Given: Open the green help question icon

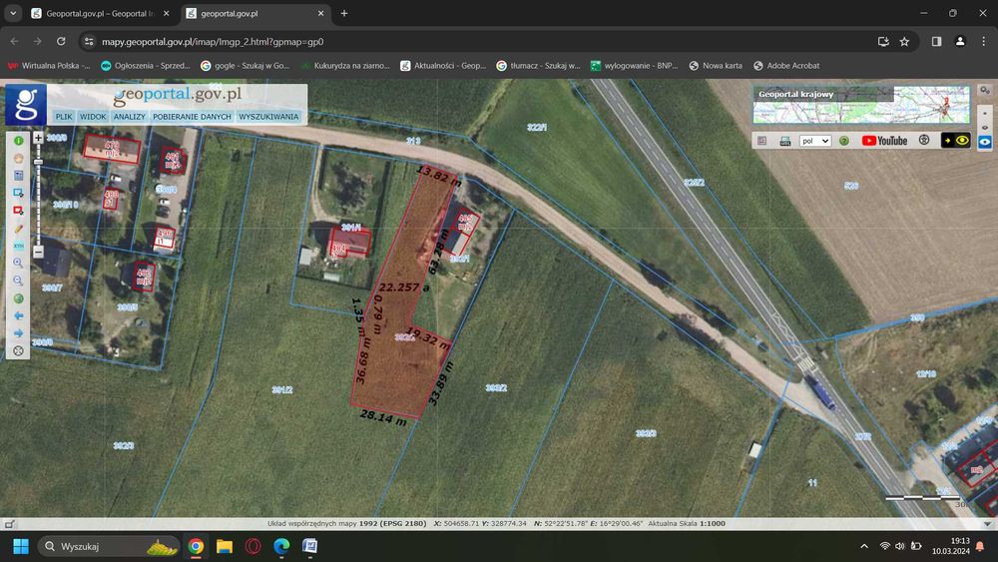Looking at the screenshot, I should [844, 141].
